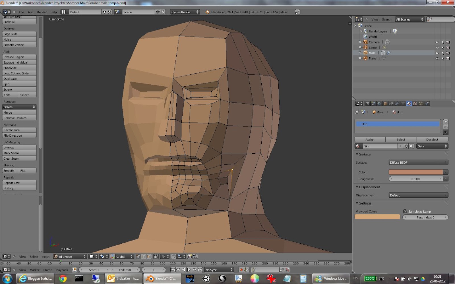Open the Texture properties checker icon
Image resolution: width=455 pixels, height=284 pixels.
coord(415,104)
